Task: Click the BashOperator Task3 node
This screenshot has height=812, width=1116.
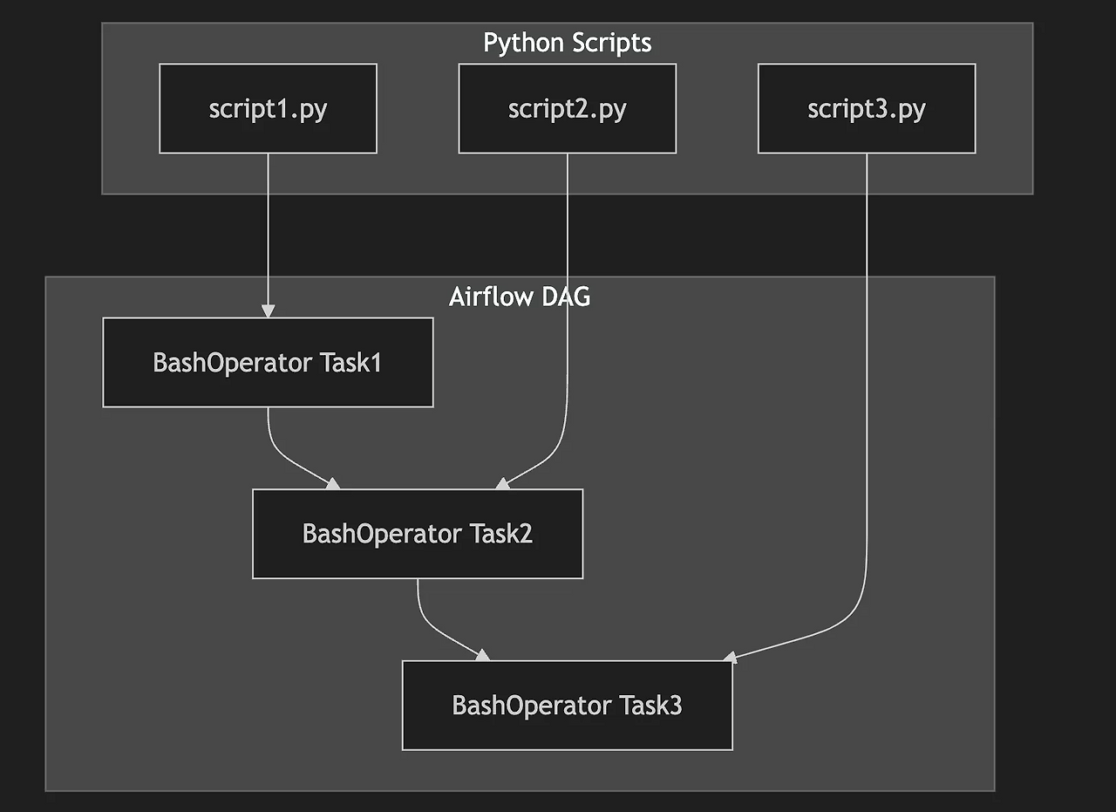Action: (x=568, y=705)
